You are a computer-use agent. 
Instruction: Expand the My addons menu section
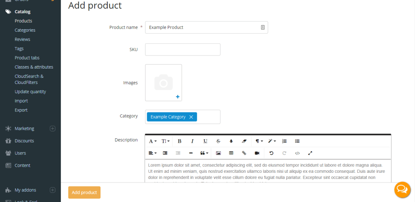click(x=53, y=190)
